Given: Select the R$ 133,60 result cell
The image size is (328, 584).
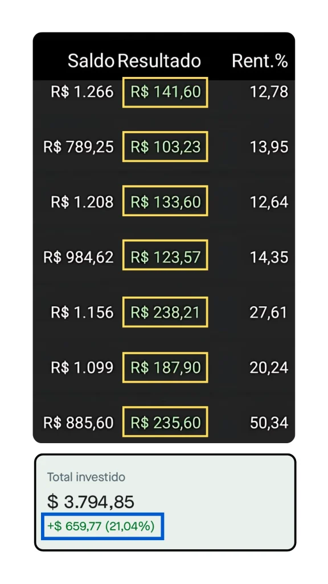Looking at the screenshot, I should tap(165, 201).
